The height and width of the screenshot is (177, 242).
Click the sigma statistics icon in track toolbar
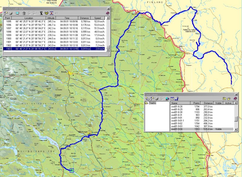[x=41, y=13]
